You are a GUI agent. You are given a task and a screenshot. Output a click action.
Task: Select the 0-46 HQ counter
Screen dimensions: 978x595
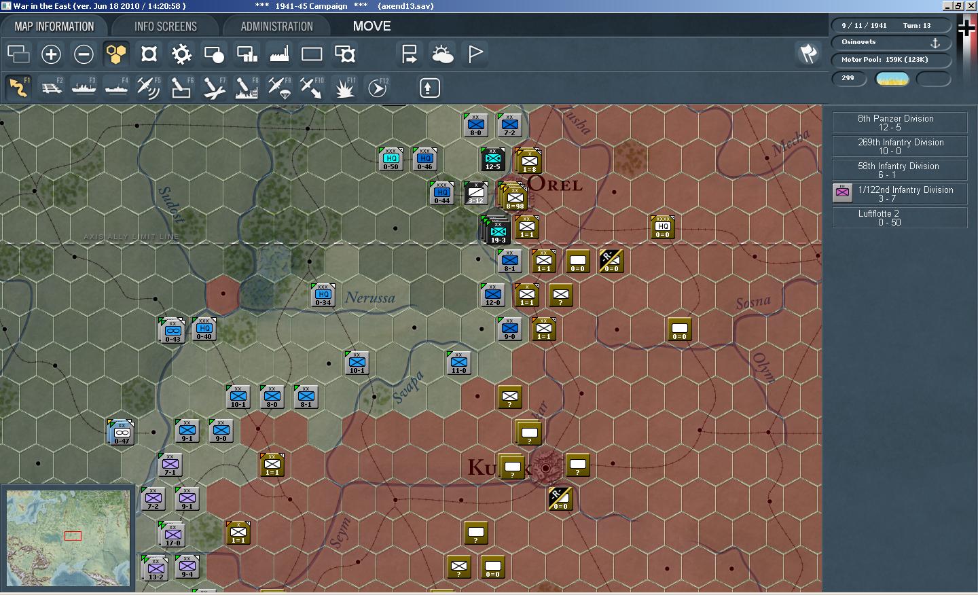pyautogui.click(x=425, y=159)
